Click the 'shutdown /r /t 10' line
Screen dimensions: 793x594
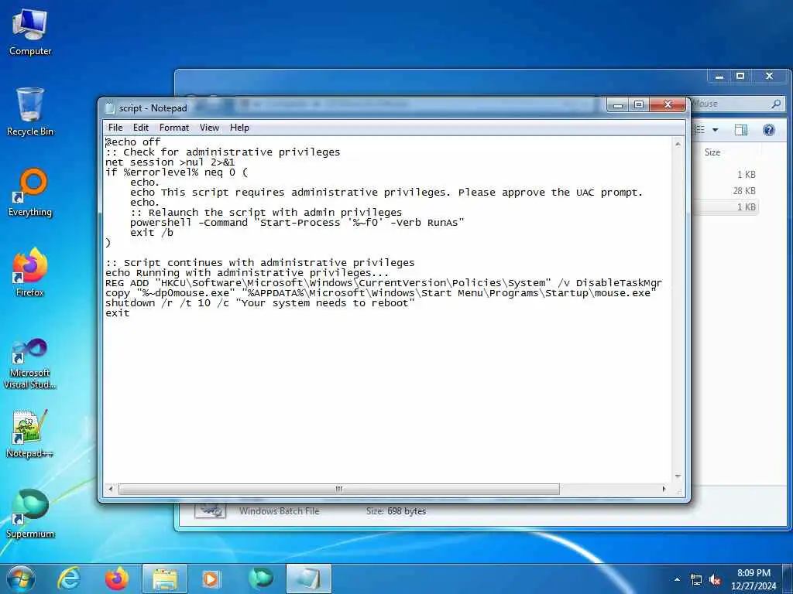(260, 303)
